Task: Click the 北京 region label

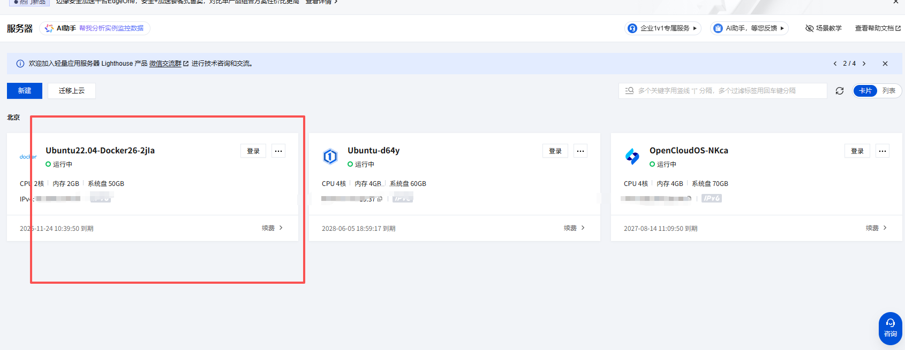Action: point(13,118)
